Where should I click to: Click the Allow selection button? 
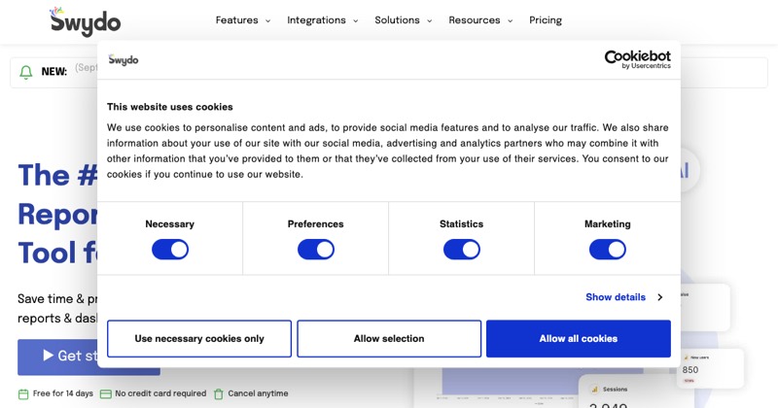[389, 339]
